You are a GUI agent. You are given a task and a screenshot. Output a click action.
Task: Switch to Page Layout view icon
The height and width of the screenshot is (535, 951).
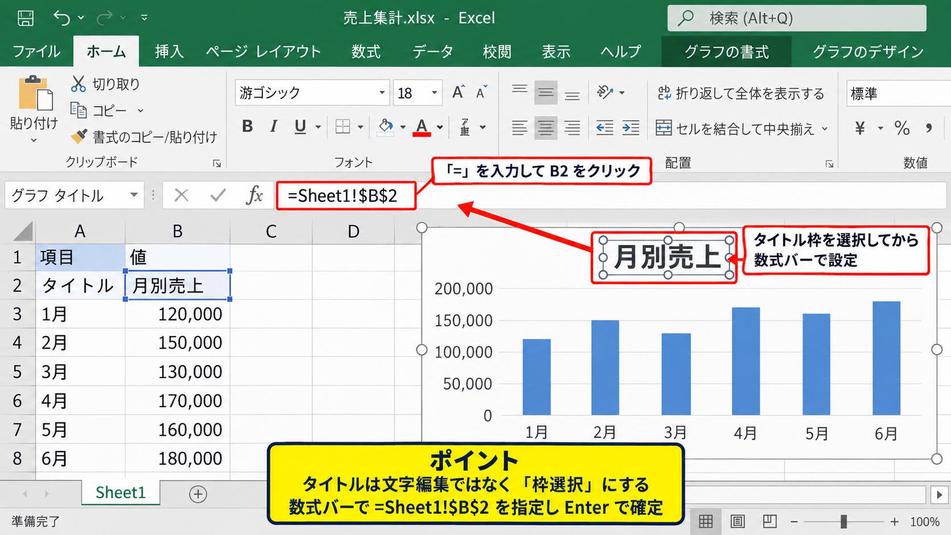738,521
